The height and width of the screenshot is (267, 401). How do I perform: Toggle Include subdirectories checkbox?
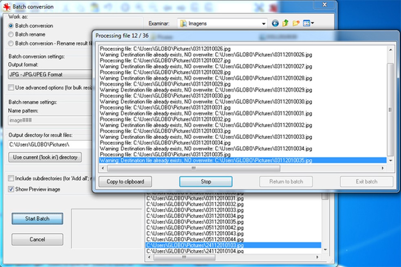tap(11, 178)
